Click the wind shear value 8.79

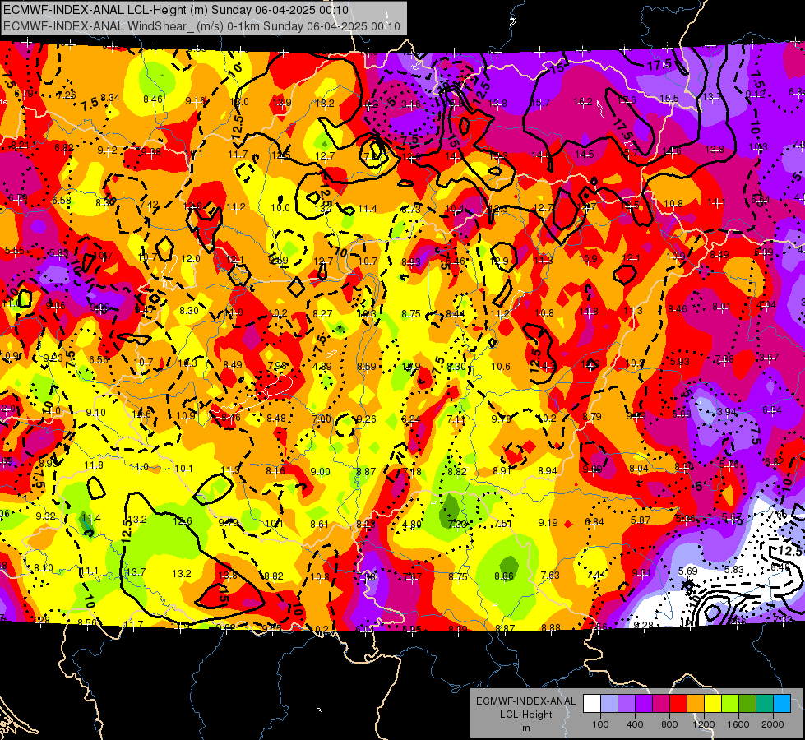(x=592, y=417)
